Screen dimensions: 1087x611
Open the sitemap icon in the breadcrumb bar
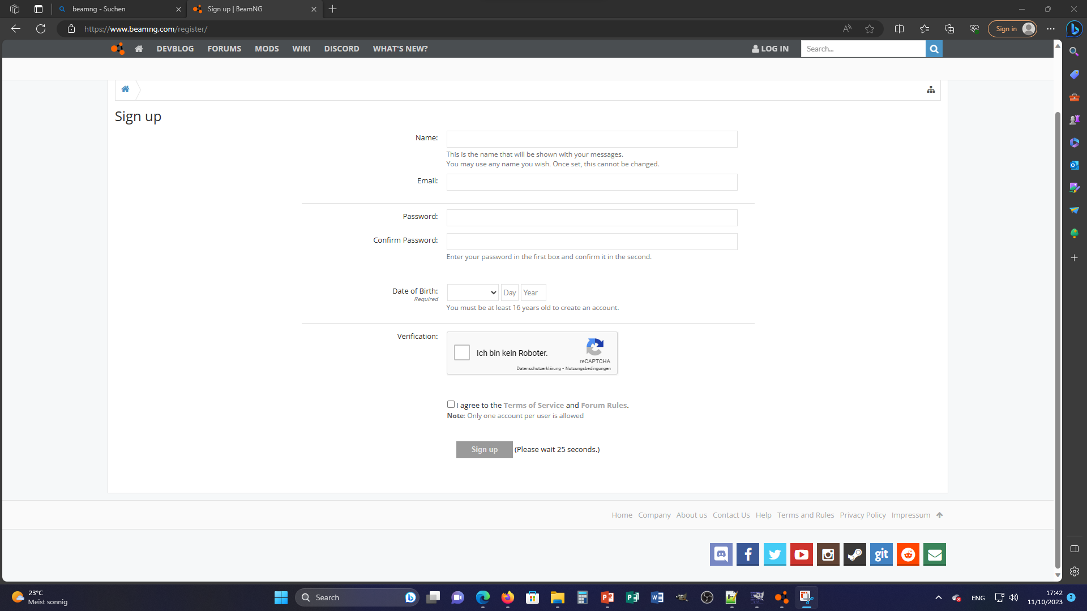931,89
